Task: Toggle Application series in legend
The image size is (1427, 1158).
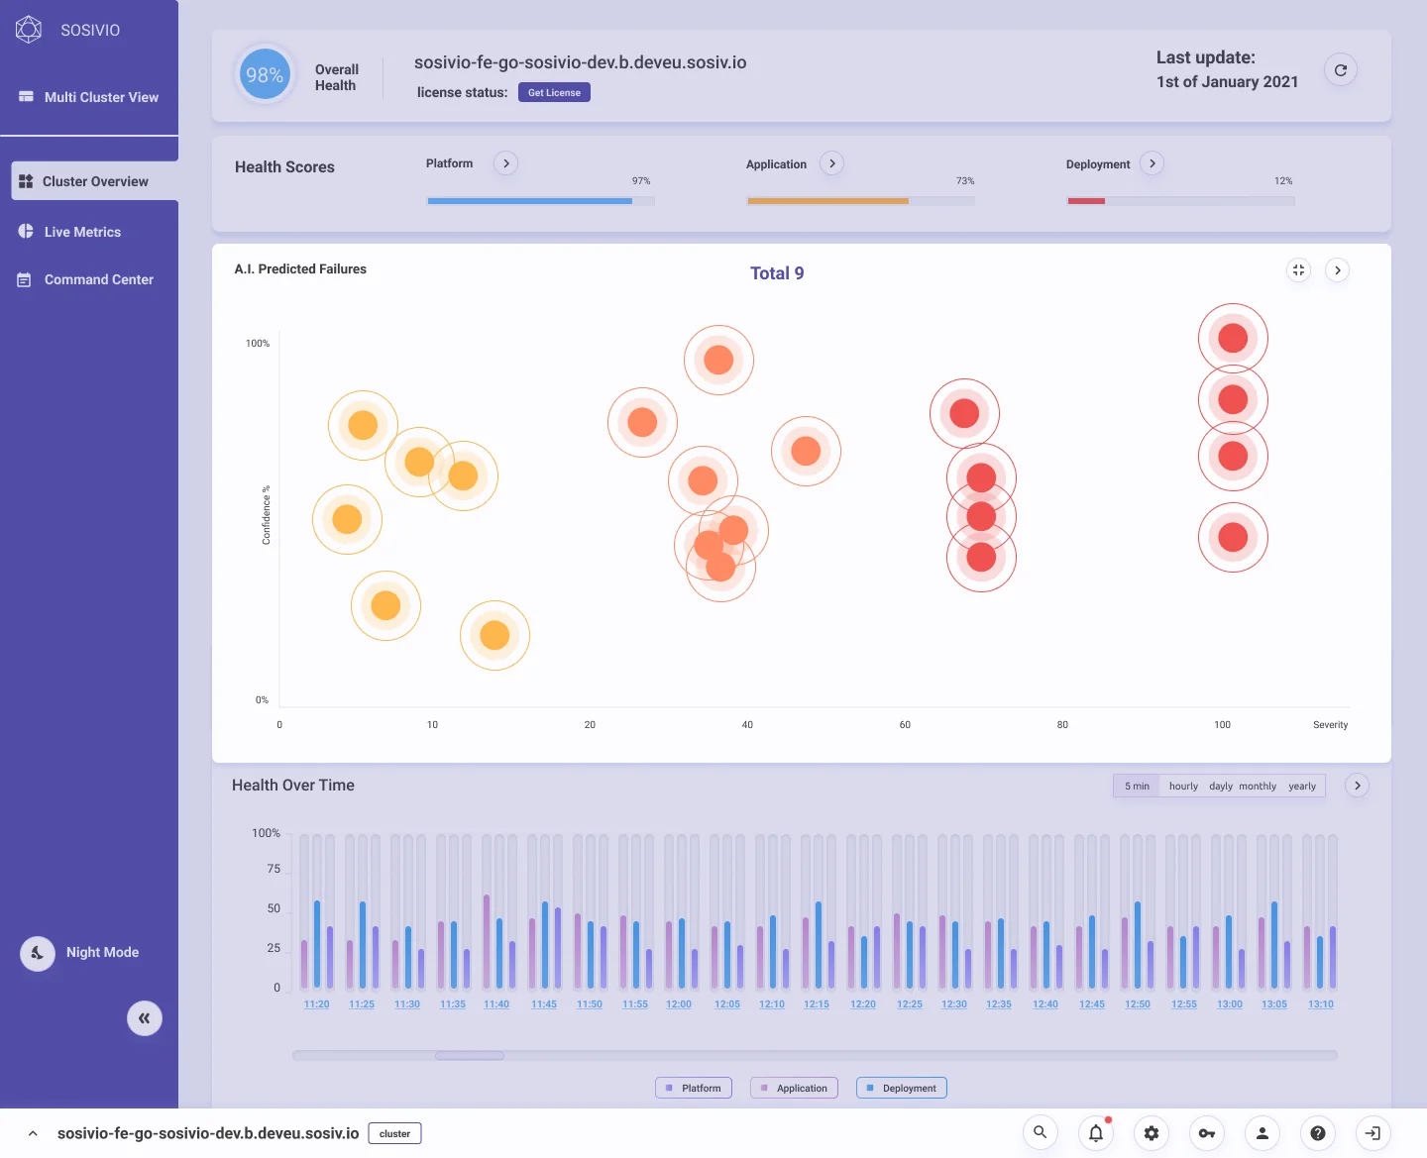Action: 794,1088
